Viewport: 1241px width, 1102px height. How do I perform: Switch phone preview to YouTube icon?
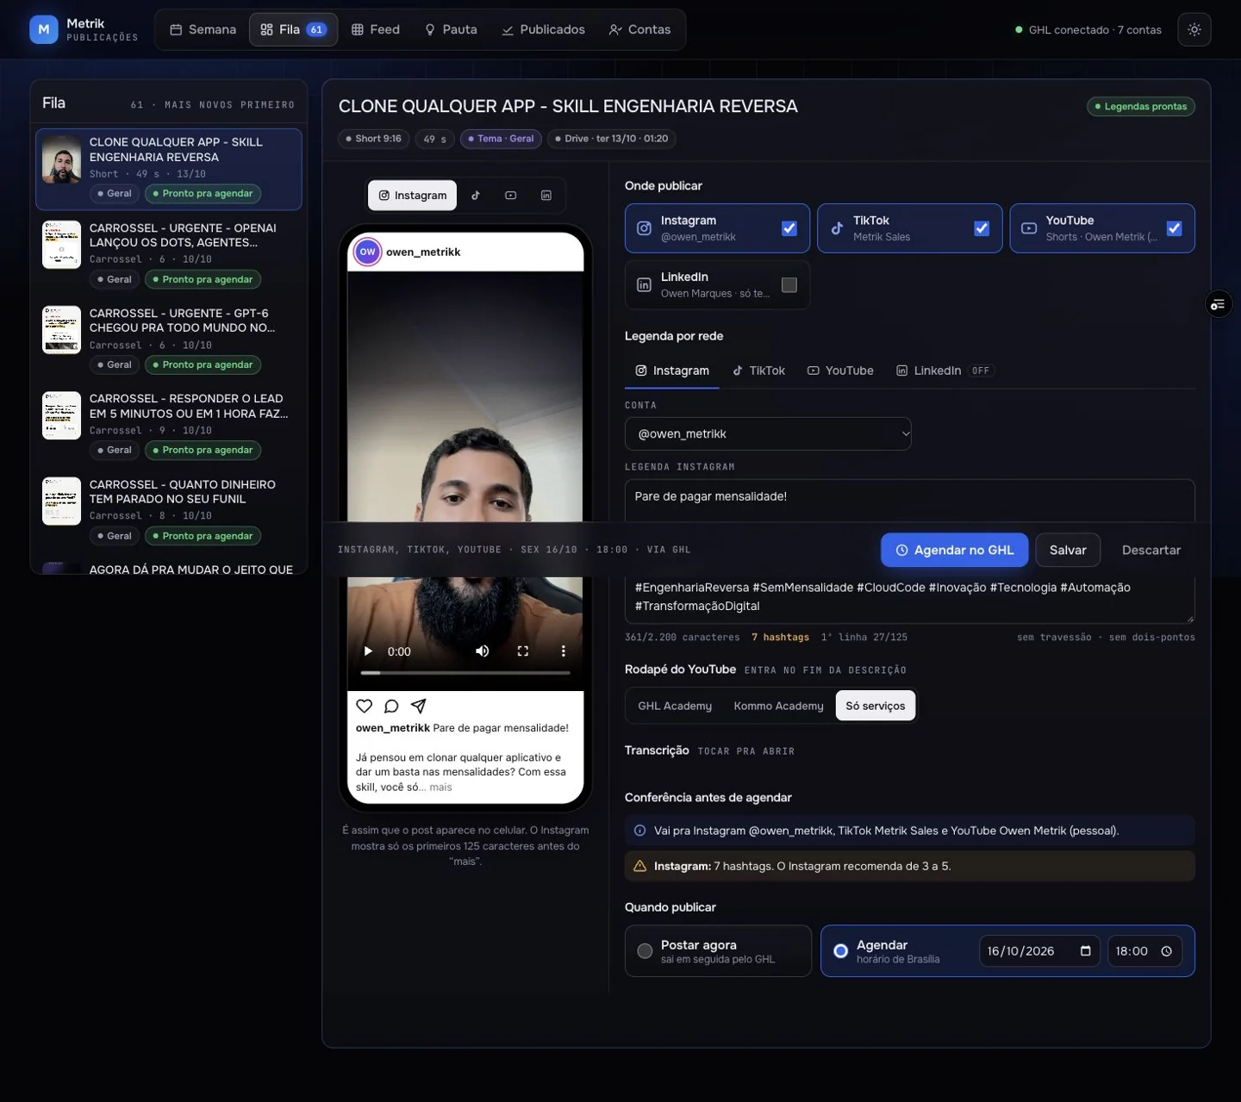(511, 196)
